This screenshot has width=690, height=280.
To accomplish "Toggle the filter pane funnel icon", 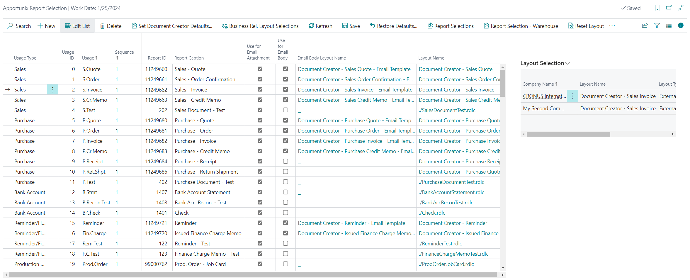I will [x=657, y=26].
